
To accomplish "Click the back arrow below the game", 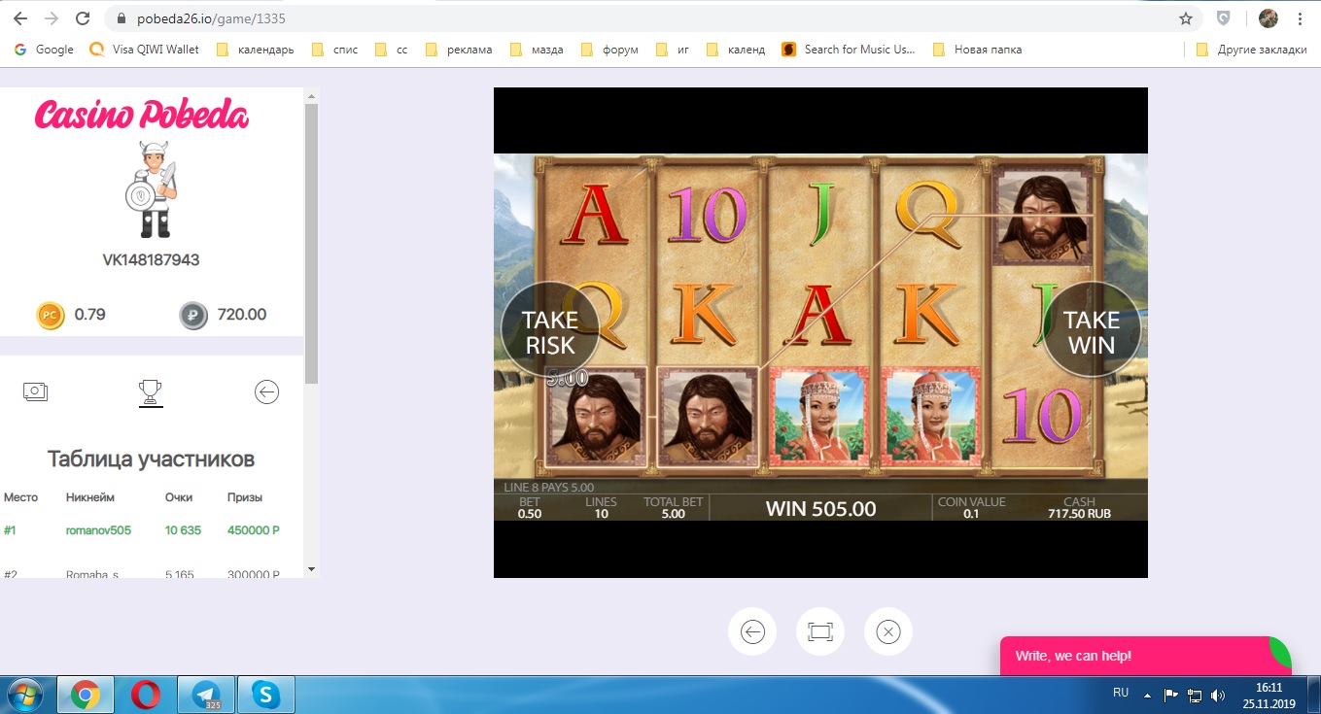I will point(752,632).
